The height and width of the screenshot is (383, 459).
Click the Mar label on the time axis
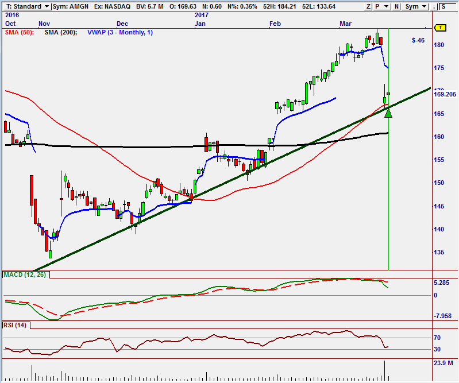click(x=345, y=24)
